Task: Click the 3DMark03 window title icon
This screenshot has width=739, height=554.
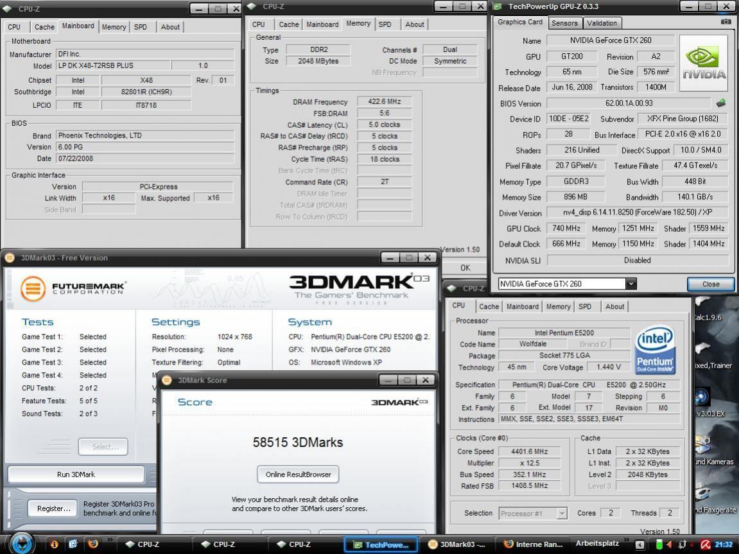Action: (10, 257)
